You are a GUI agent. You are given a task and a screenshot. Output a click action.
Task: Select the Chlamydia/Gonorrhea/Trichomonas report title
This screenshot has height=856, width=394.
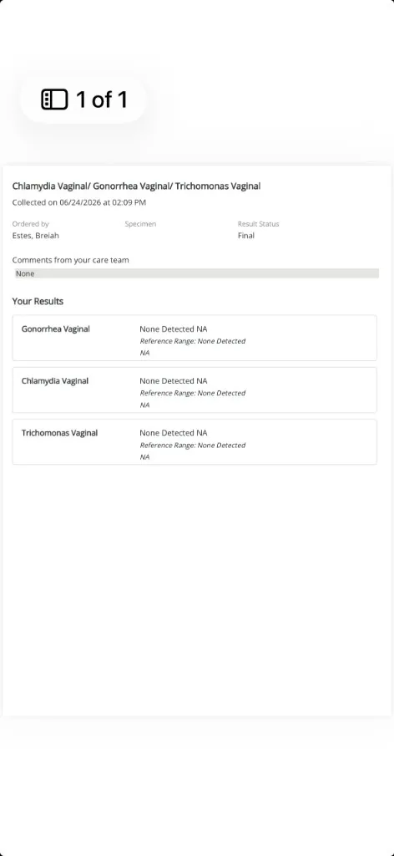pyautogui.click(x=136, y=186)
